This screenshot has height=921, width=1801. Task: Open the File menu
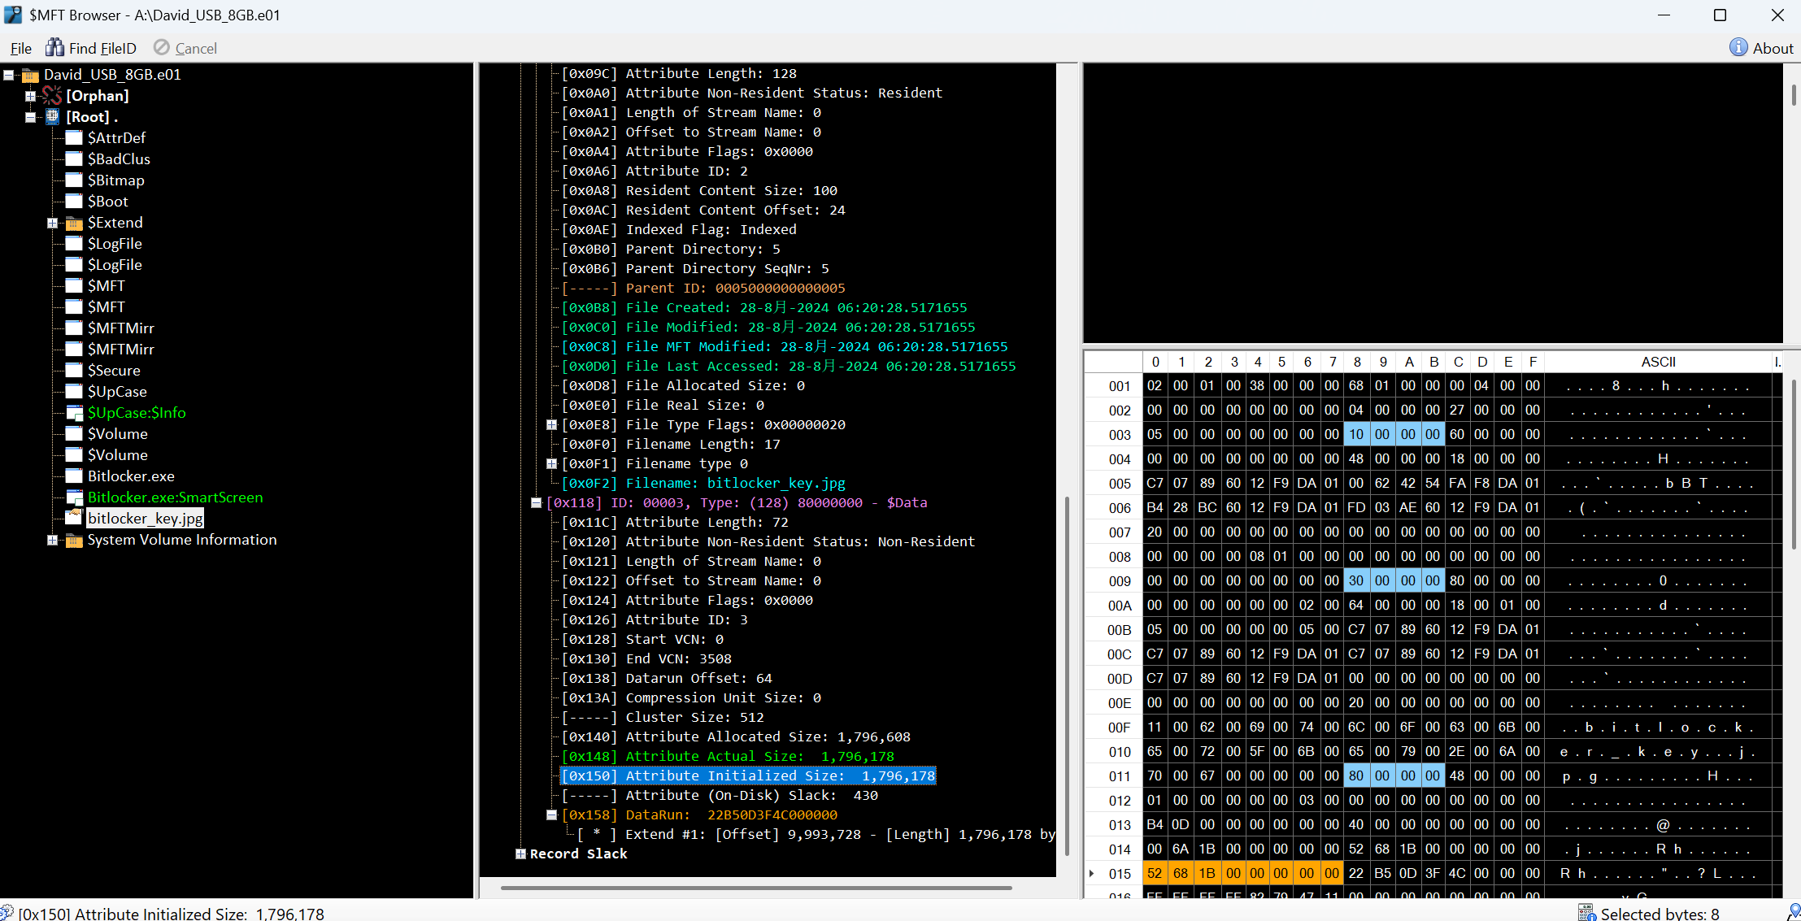pos(21,48)
